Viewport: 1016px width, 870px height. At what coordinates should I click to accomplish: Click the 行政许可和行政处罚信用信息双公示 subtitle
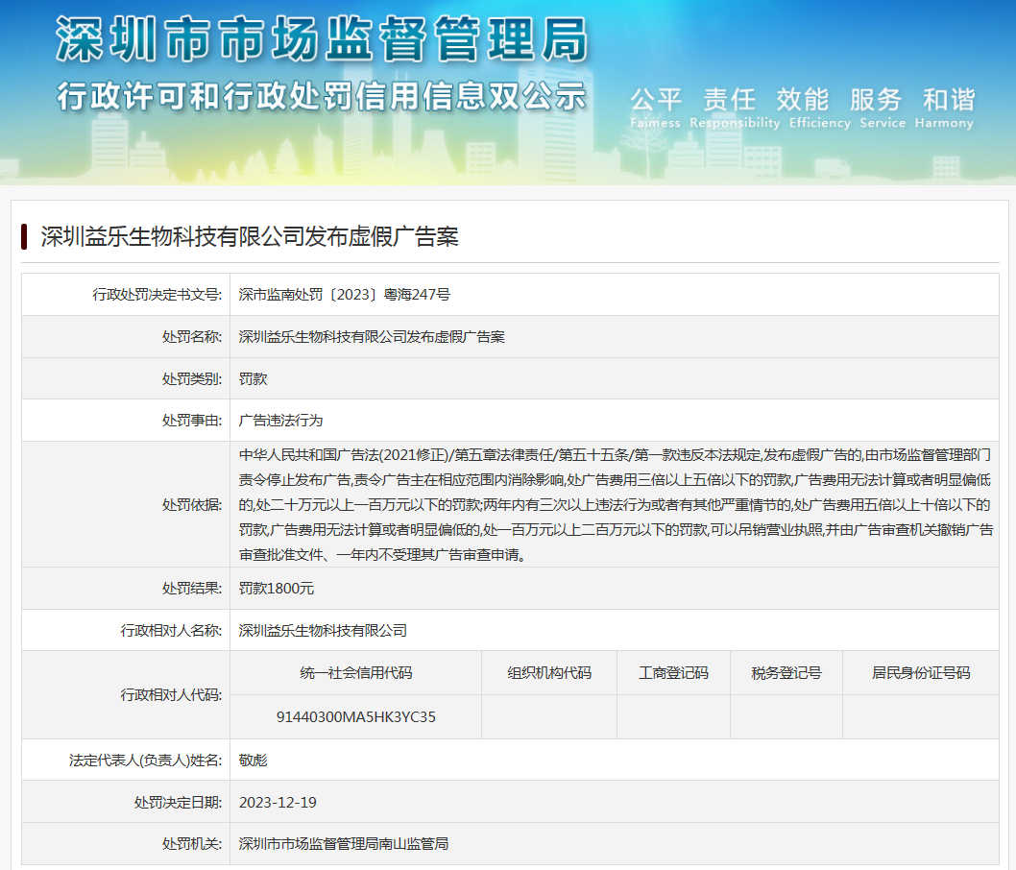click(321, 96)
